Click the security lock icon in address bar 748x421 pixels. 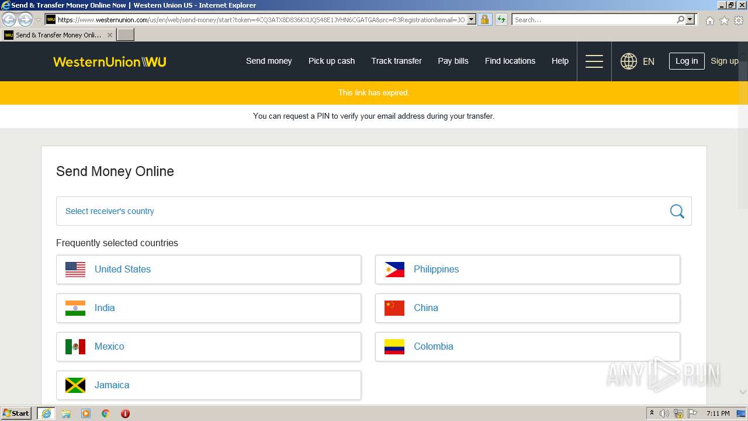[484, 20]
